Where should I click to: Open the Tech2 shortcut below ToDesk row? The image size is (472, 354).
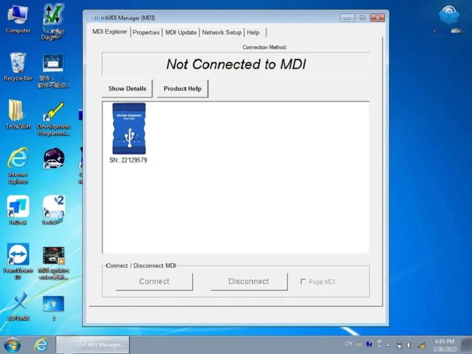tap(54, 210)
